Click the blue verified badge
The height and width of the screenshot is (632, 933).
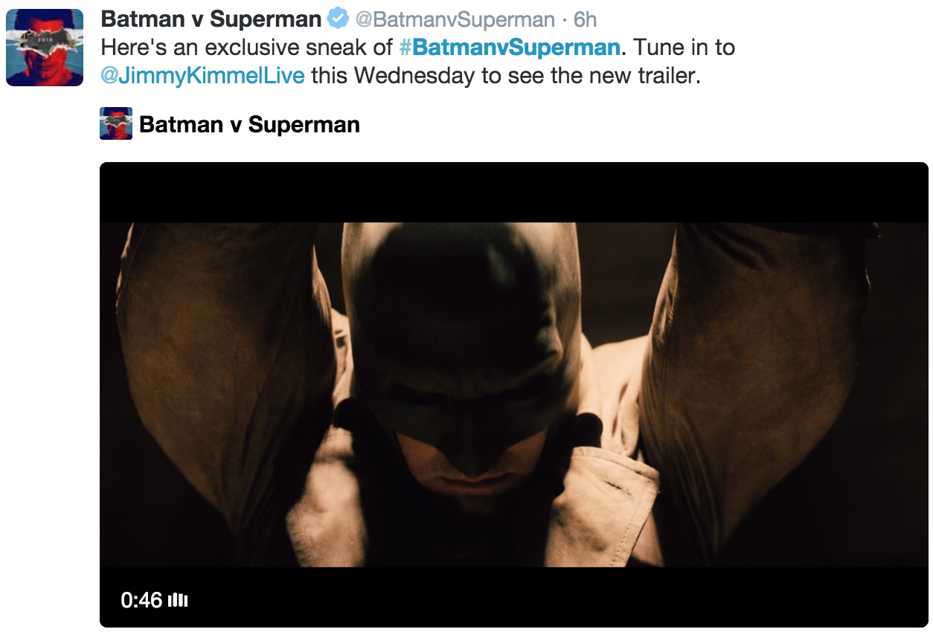tap(338, 19)
